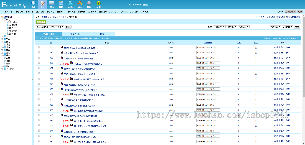Check the box on article ID 857 row
Screen dimensions: 305x145
click(x=39, y=68)
